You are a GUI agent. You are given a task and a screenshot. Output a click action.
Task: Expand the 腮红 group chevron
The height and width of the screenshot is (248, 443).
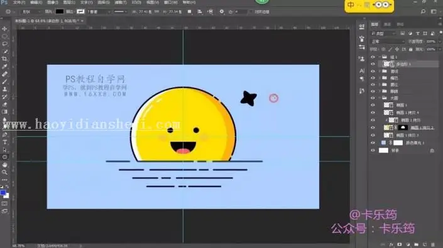coord(380,85)
